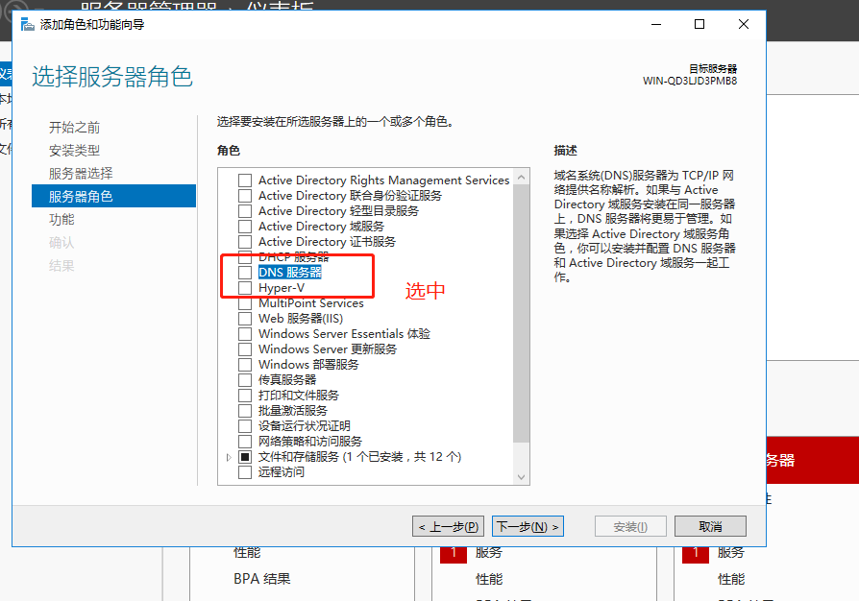Go to 服务器选择 wizard step
859x601 pixels.
click(x=81, y=174)
